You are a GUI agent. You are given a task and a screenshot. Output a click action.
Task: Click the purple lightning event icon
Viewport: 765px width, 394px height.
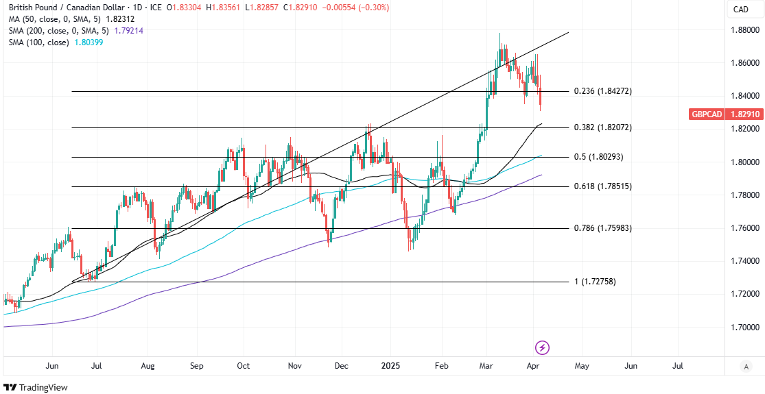pos(543,347)
